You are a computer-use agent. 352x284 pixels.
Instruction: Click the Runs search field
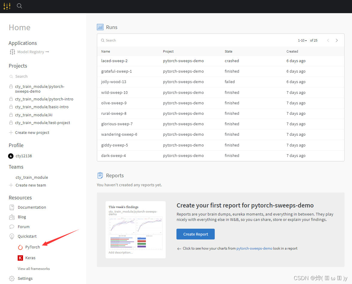[198, 40]
